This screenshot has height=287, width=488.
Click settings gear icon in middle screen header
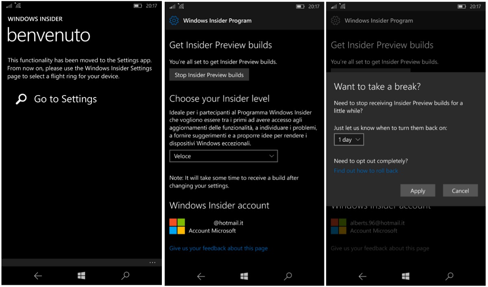tap(174, 20)
